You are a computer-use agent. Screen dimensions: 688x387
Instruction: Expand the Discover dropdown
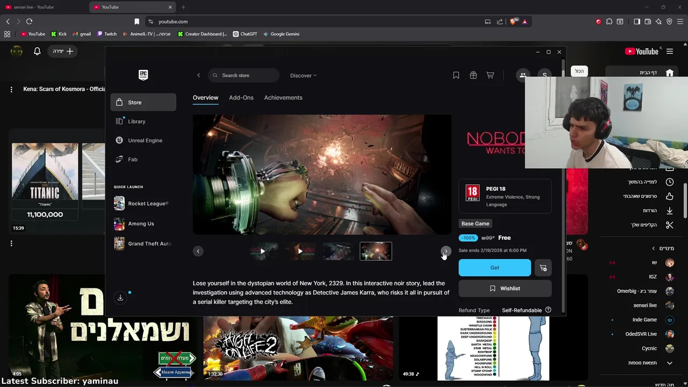click(x=303, y=75)
